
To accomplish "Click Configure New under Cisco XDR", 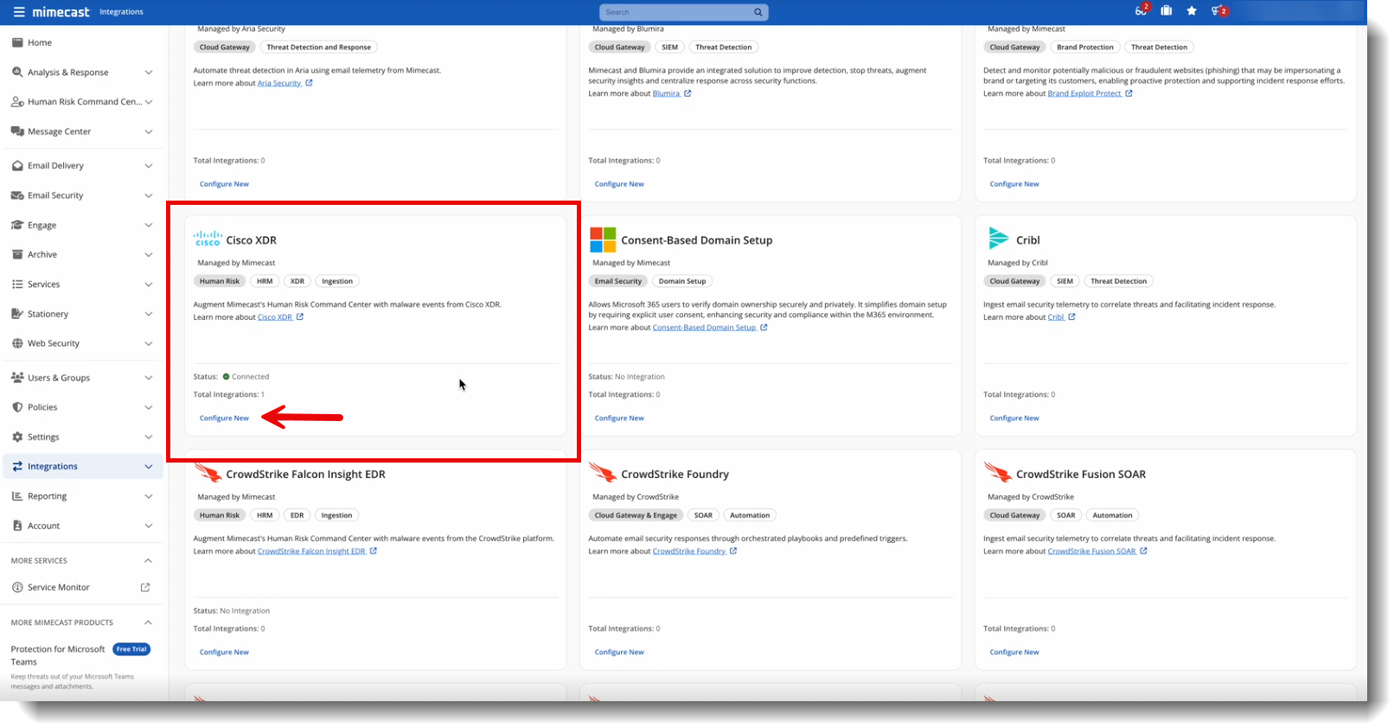I will coord(224,418).
